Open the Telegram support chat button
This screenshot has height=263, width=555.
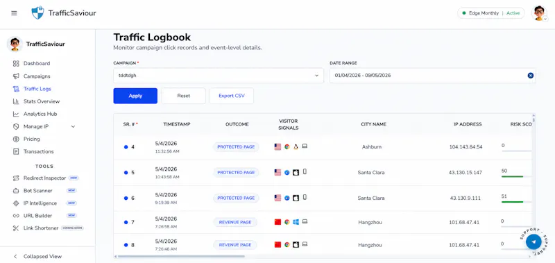pos(533,242)
